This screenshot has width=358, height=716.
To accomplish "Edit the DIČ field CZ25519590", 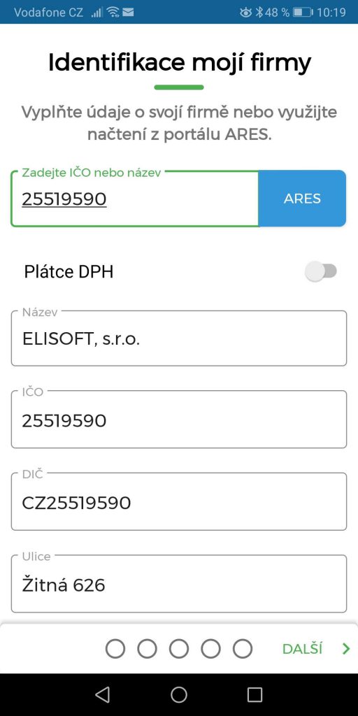I will (x=179, y=502).
